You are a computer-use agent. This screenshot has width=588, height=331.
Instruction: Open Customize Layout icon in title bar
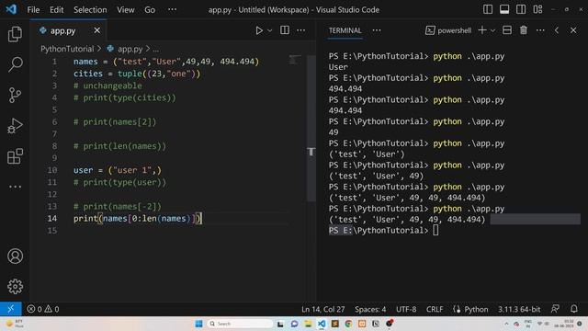tap(537, 9)
